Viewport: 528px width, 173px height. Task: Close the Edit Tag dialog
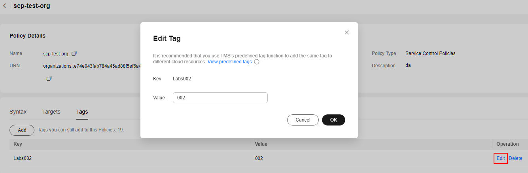click(x=347, y=32)
